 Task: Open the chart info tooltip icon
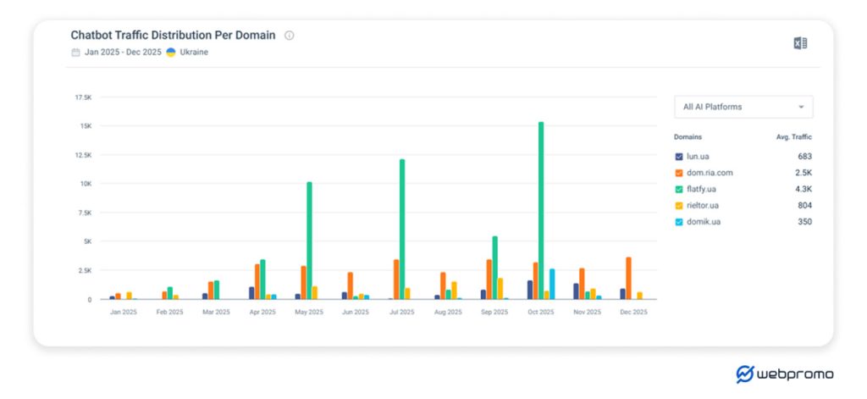[x=290, y=36]
